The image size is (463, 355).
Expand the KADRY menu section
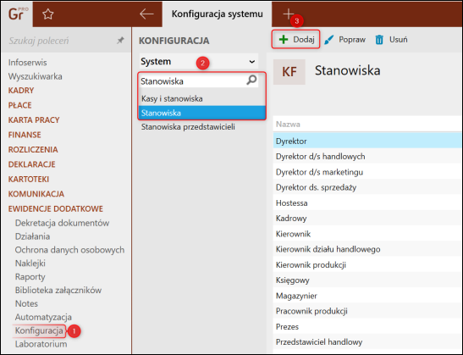(21, 91)
